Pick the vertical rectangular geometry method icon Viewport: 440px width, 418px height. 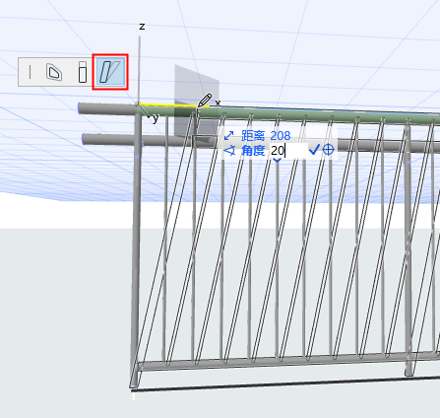click(x=83, y=72)
